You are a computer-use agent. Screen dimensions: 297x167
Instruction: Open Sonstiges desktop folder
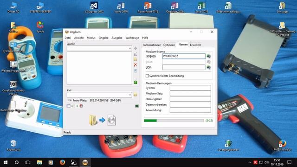[x=283, y=7]
